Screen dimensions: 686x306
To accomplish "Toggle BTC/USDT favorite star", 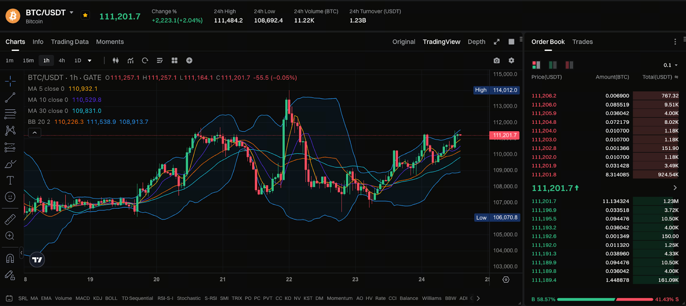I will 85,15.
